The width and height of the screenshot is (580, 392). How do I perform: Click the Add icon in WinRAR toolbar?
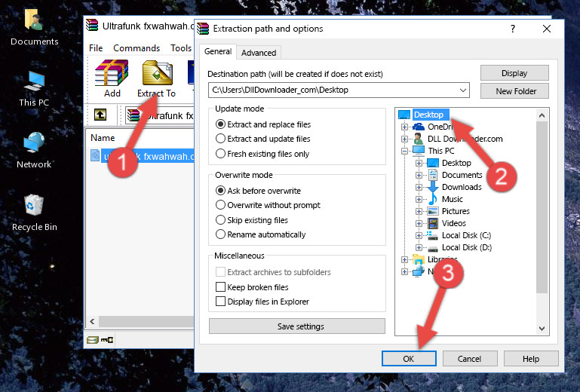click(x=112, y=78)
